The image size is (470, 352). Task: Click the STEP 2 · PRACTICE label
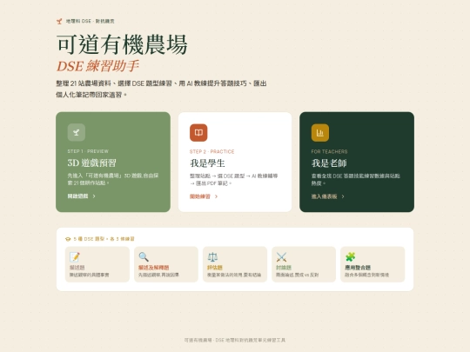[211, 151]
